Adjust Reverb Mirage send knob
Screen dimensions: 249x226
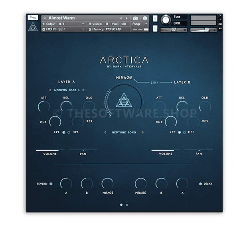coord(107,183)
